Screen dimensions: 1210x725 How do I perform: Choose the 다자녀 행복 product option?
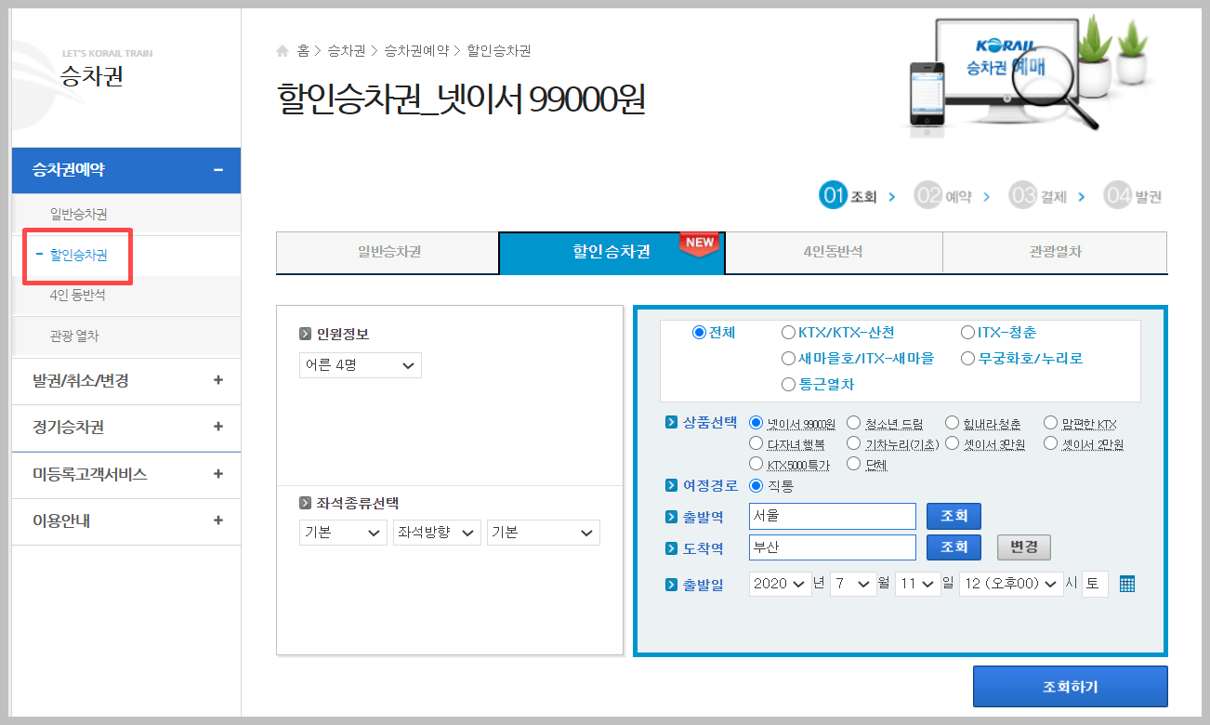tap(756, 443)
